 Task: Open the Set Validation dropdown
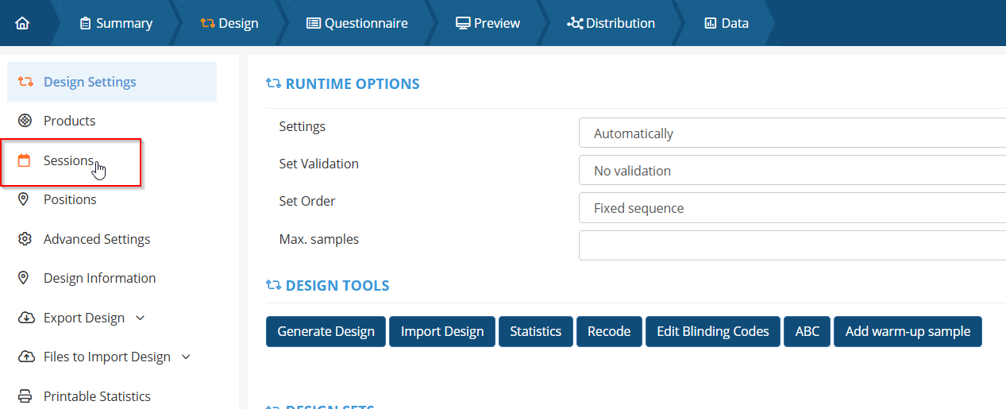pyautogui.click(x=792, y=171)
